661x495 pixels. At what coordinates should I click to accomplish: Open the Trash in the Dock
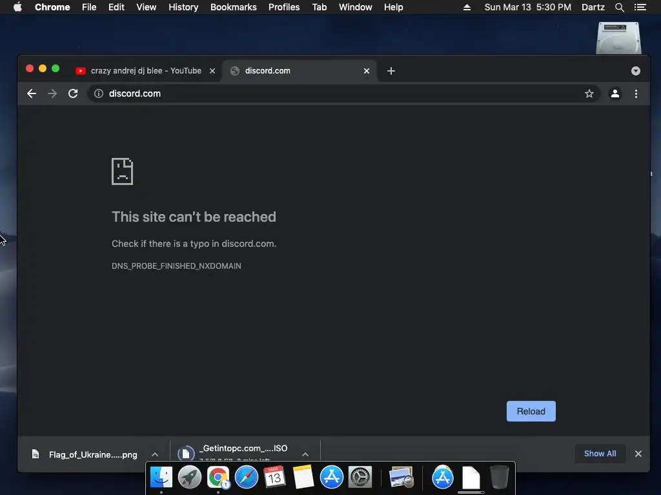[x=499, y=478]
